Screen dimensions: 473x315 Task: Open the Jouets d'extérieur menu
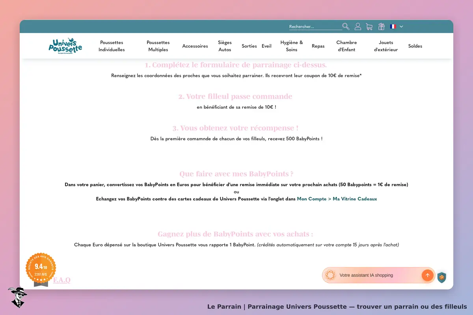386,46
